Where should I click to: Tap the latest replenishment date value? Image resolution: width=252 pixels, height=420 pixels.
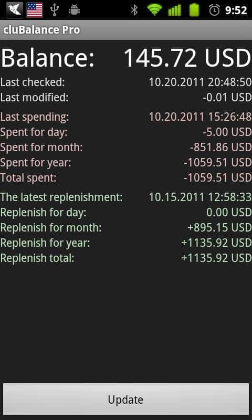(x=200, y=197)
